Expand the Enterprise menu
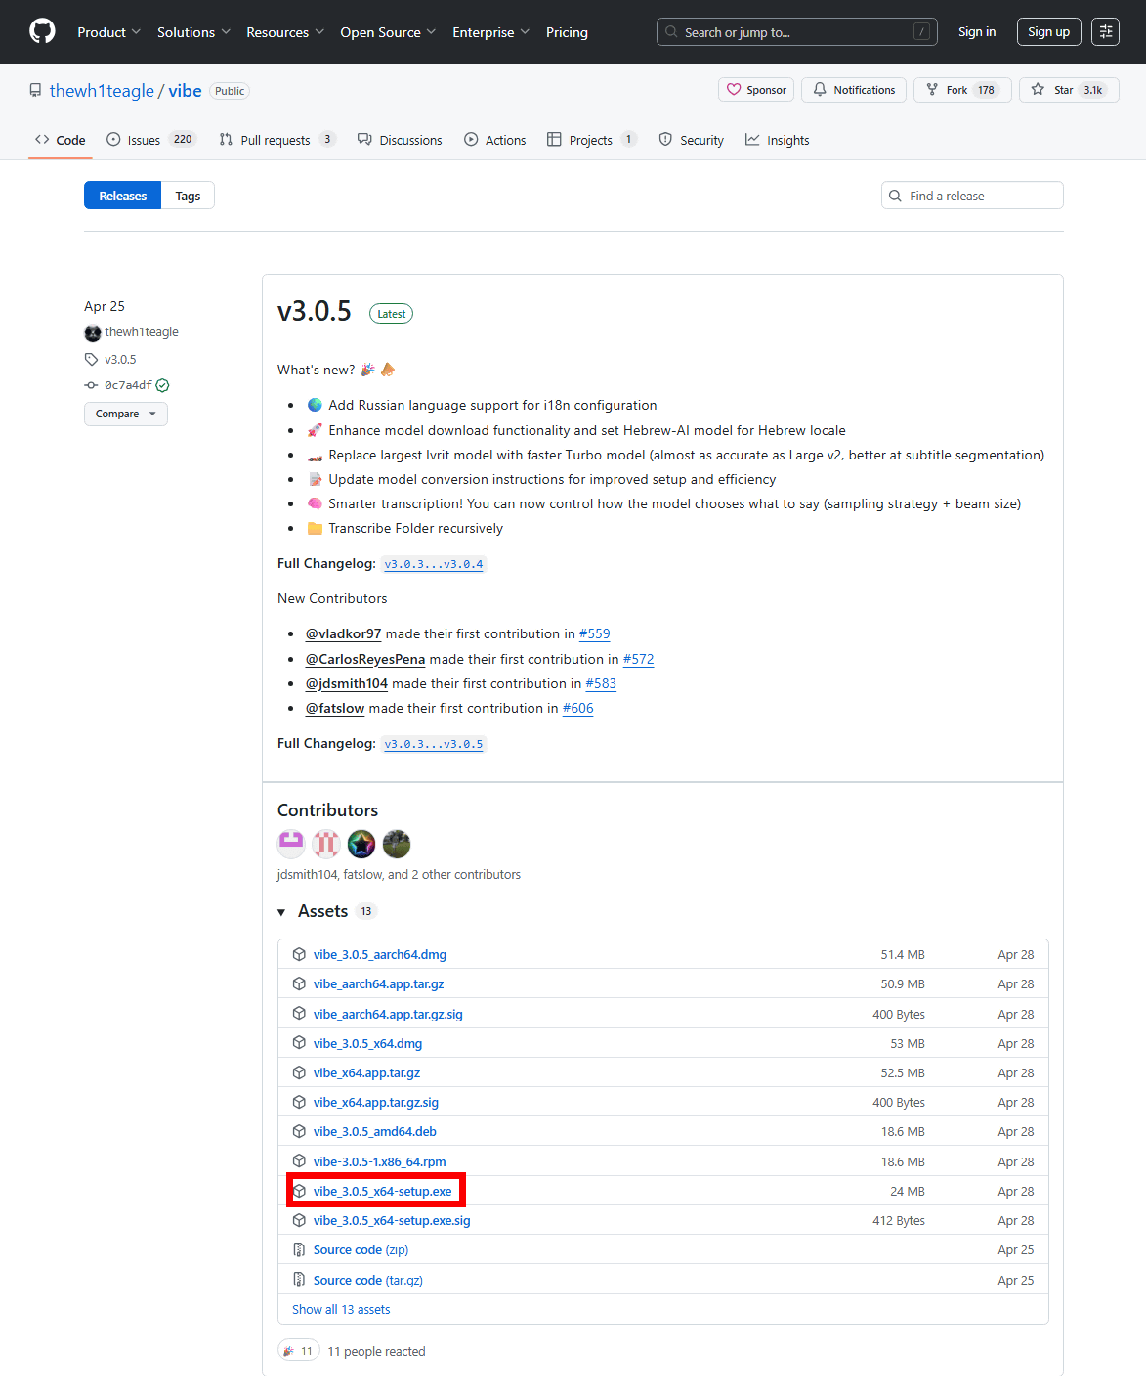This screenshot has width=1146, height=1398. [491, 32]
